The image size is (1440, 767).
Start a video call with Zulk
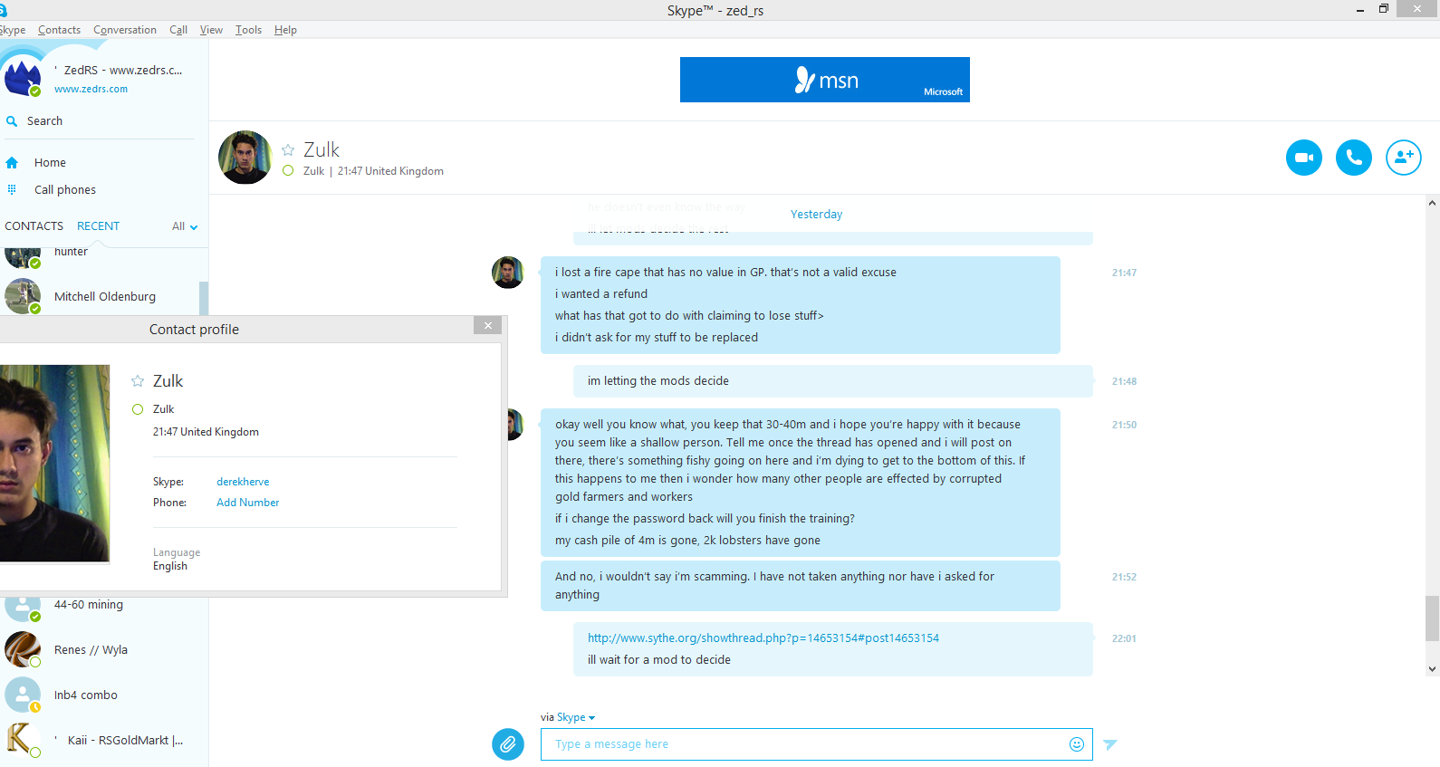point(1304,158)
